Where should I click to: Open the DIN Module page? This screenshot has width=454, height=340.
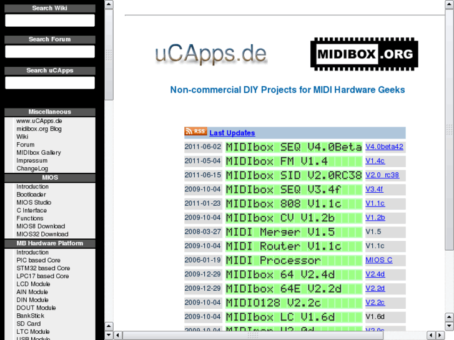click(x=32, y=300)
